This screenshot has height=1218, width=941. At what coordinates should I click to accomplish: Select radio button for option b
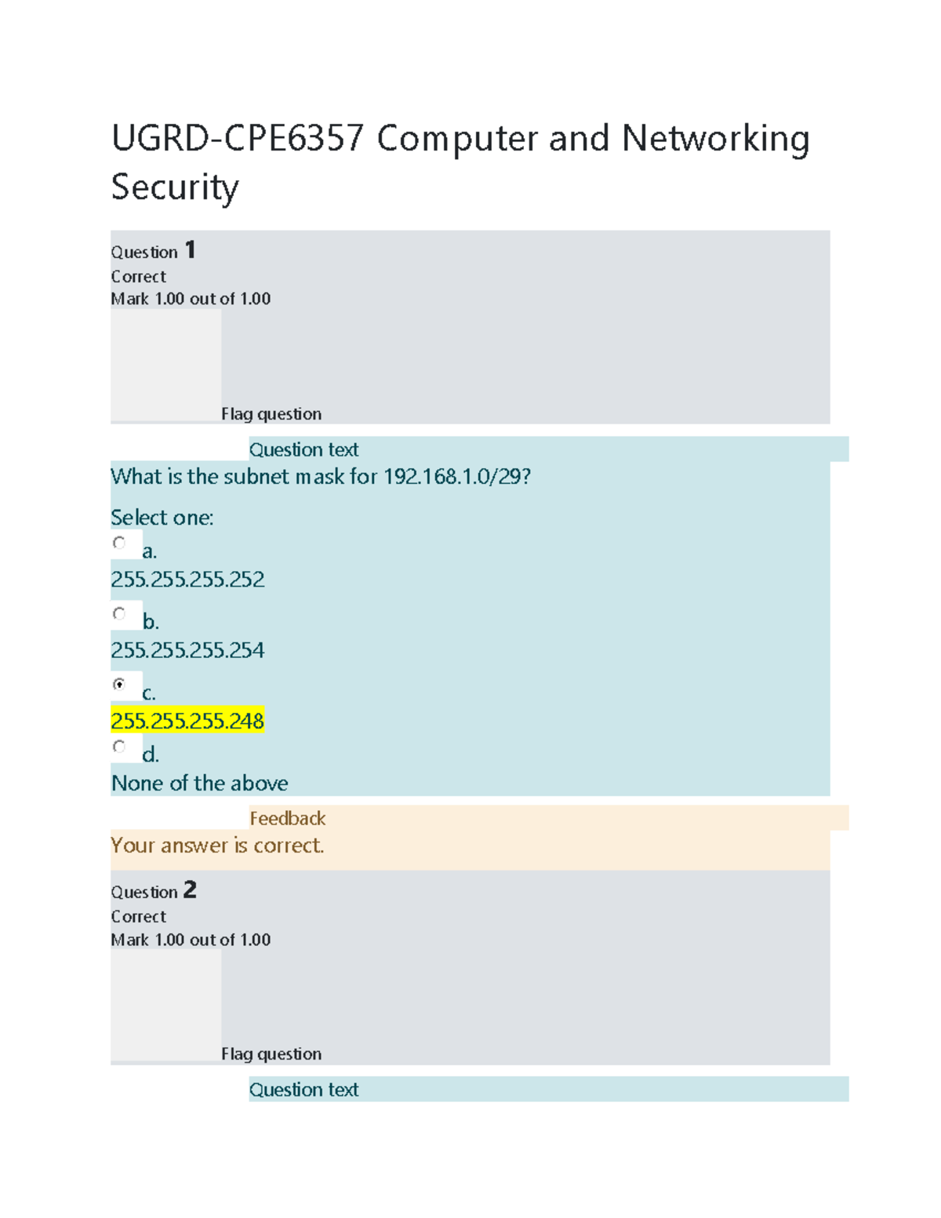point(119,613)
